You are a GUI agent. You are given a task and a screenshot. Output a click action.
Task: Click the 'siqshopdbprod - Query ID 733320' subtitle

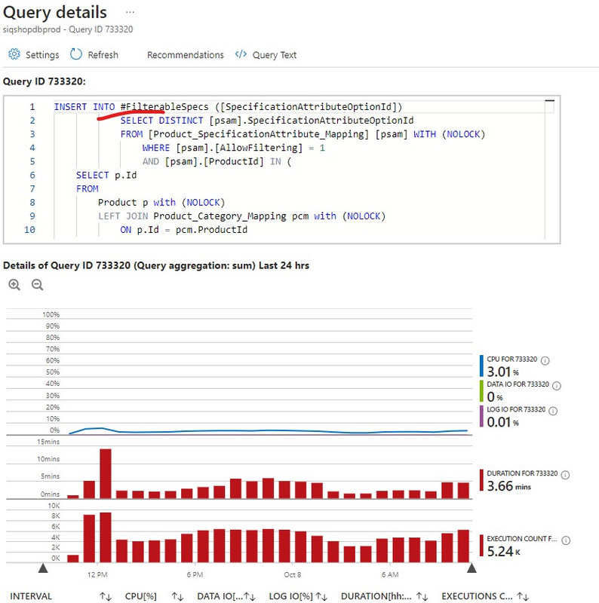coord(68,29)
